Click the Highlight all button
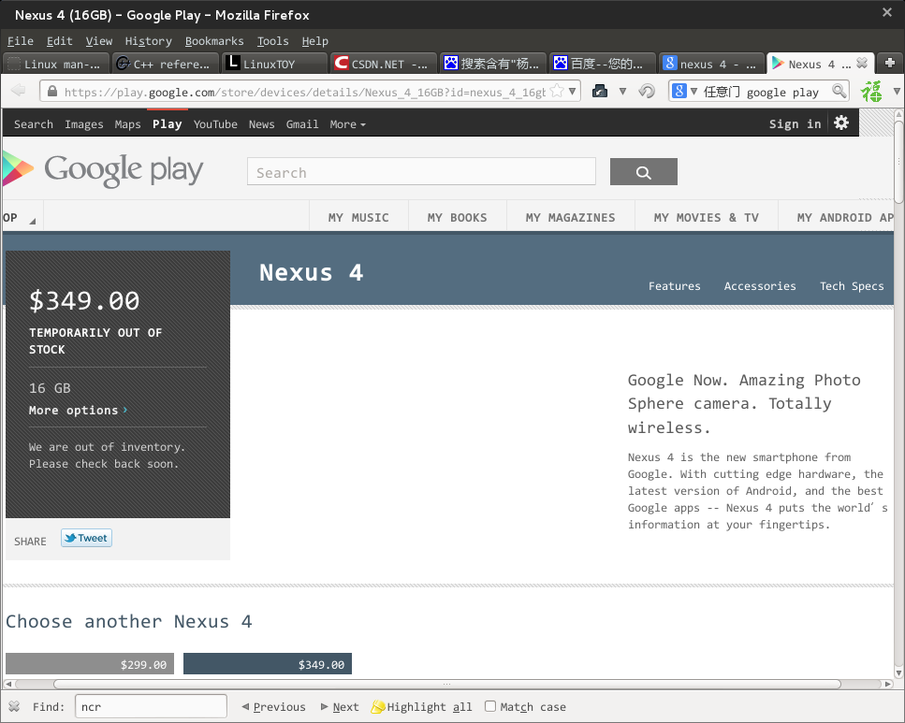Viewport: 905px width, 723px height. pos(422,707)
